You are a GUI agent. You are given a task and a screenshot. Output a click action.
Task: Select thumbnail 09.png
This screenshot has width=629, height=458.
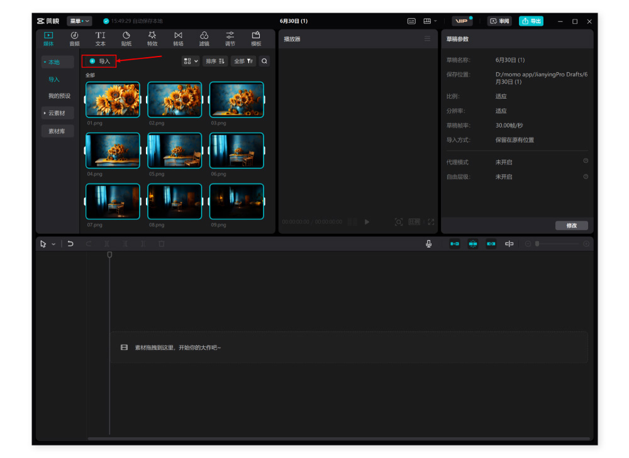237,202
